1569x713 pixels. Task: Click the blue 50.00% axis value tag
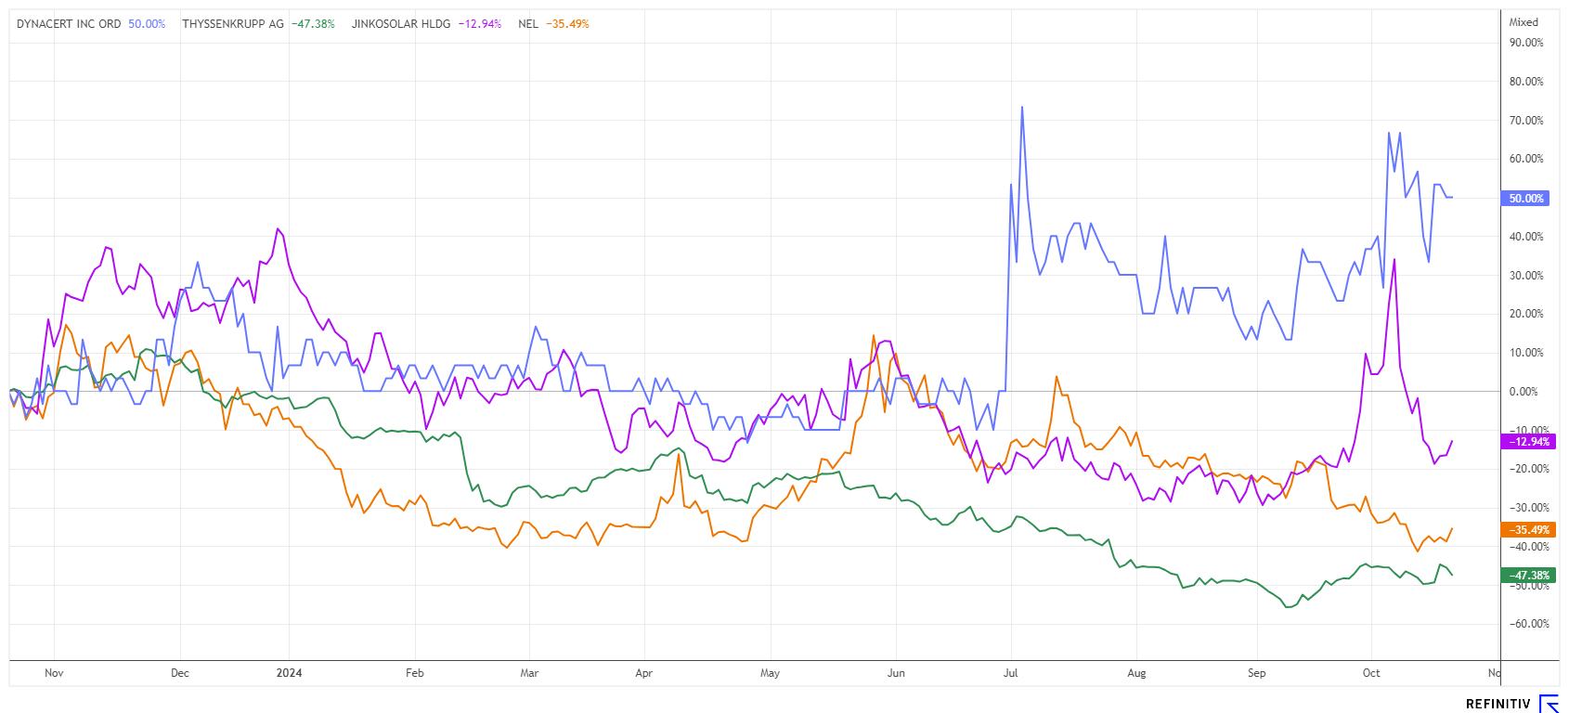[x=1525, y=199]
